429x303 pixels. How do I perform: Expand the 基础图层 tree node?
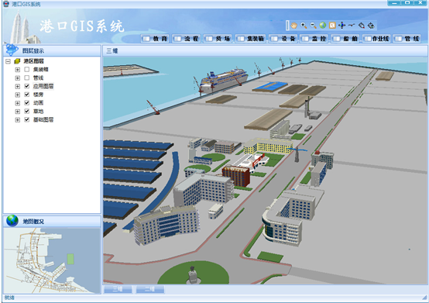coord(18,119)
